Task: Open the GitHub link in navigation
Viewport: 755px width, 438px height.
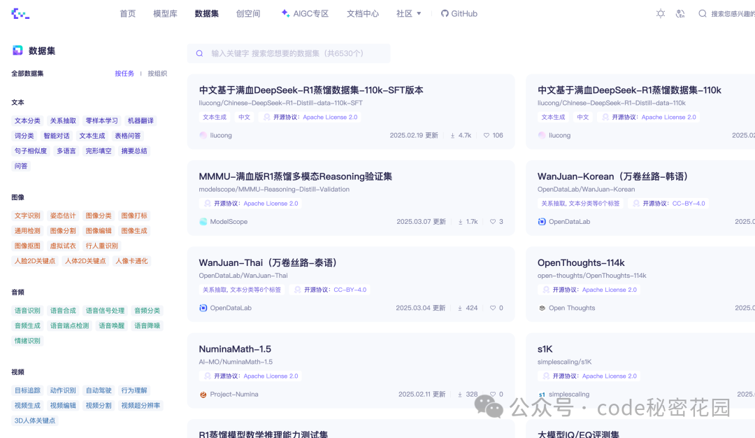Action: [x=459, y=13]
